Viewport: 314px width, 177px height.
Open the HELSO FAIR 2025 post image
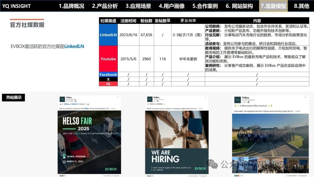coord(89,142)
